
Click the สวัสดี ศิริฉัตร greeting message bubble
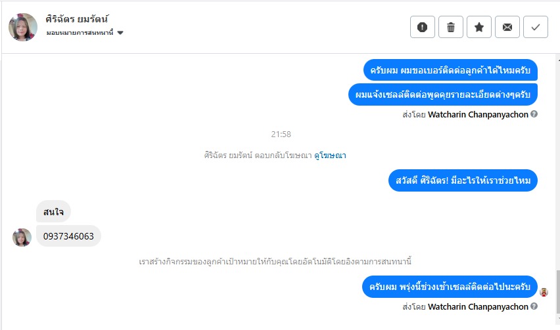pos(463,180)
